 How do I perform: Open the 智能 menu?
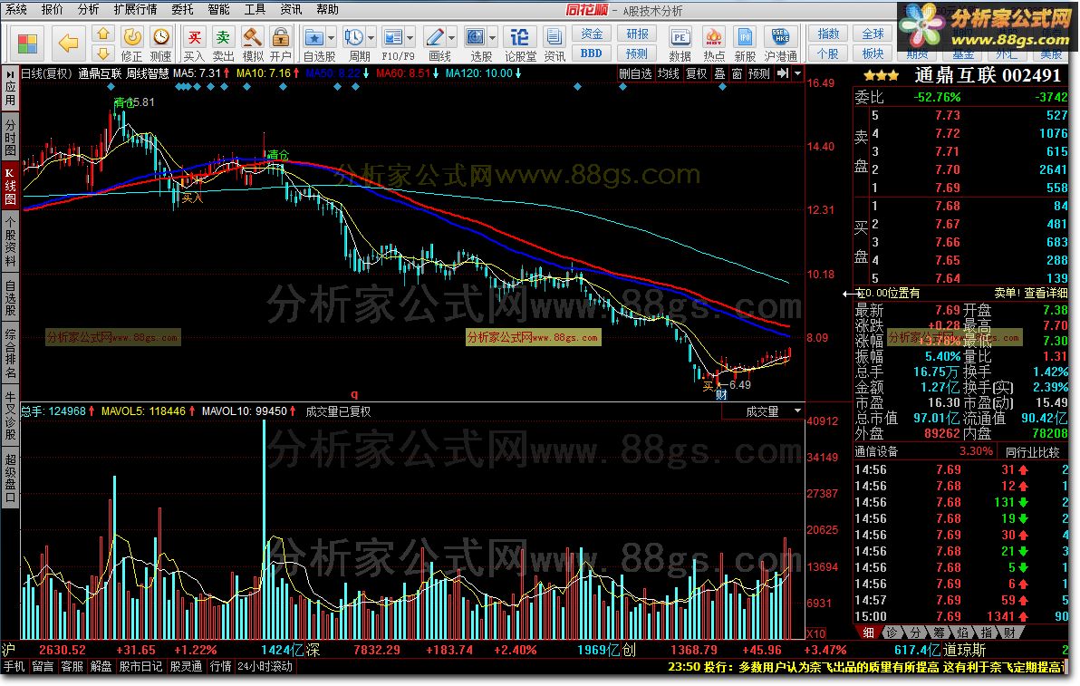pos(218,9)
